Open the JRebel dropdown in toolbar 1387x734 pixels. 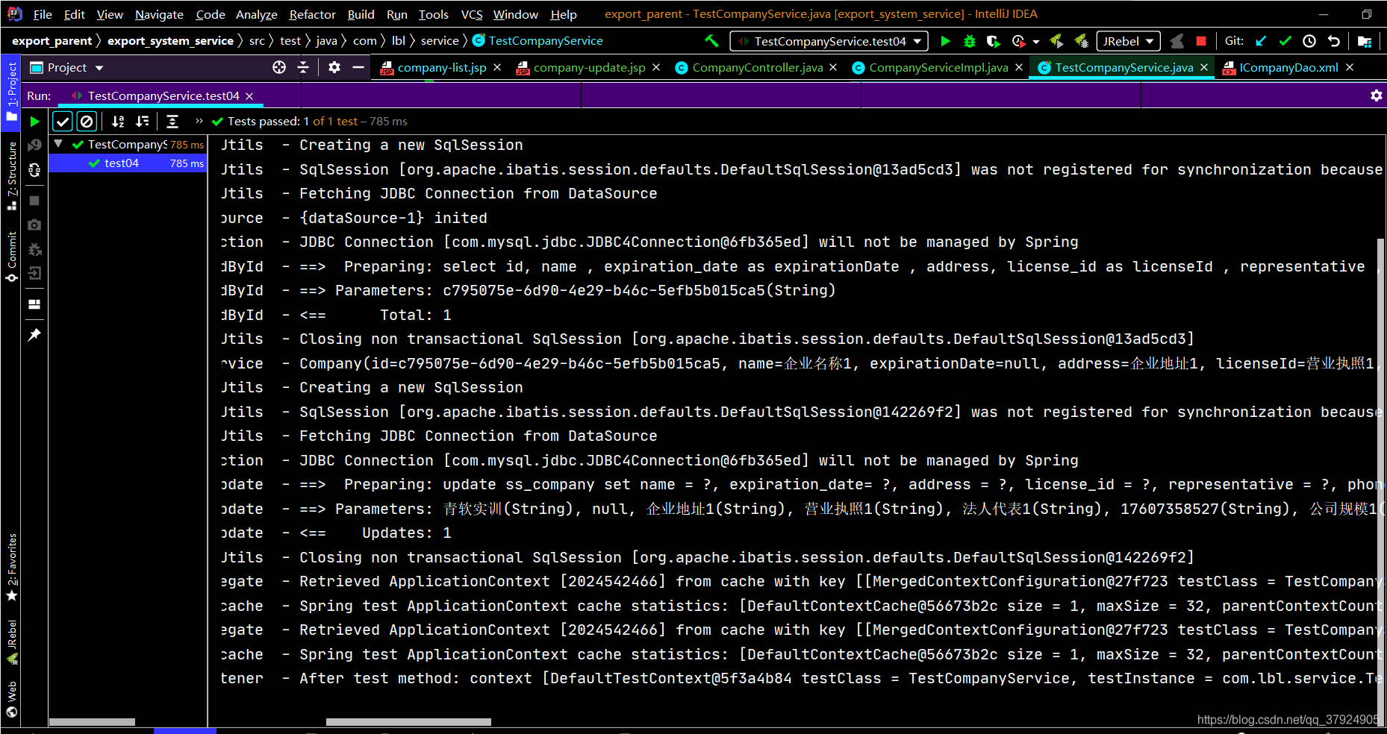(x=1127, y=41)
